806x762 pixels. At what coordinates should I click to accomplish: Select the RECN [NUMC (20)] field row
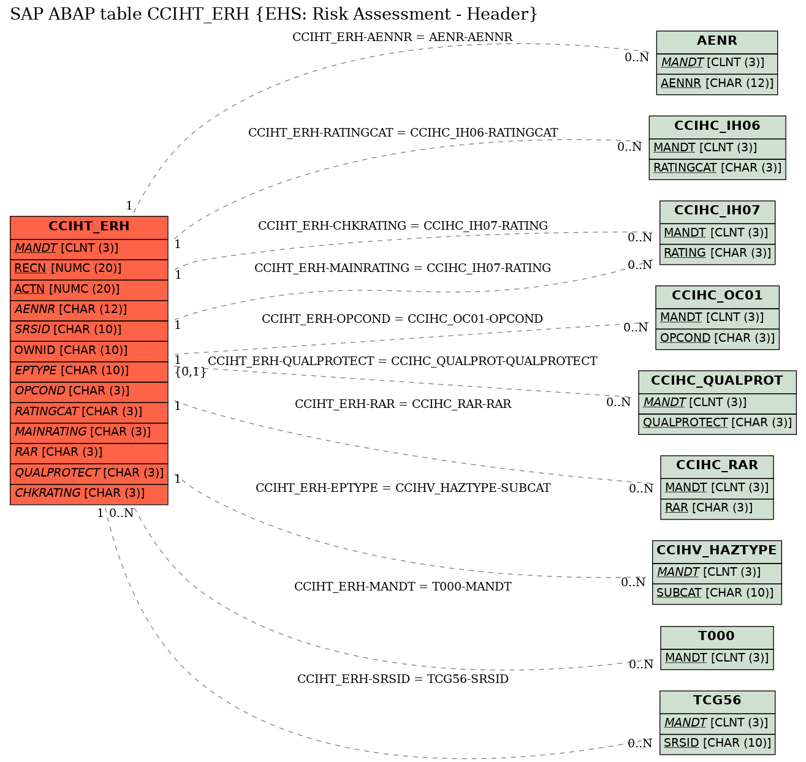click(x=89, y=269)
